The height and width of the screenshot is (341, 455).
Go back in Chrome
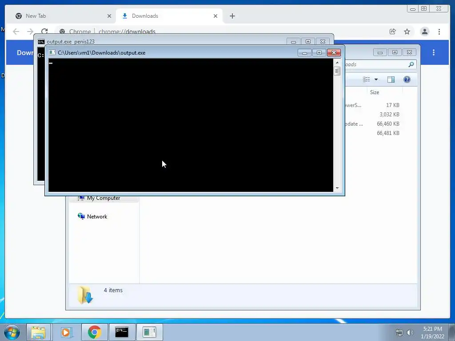coord(16,32)
